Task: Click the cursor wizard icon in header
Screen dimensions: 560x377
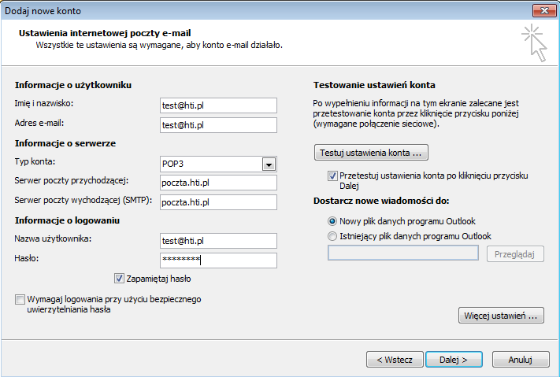Action: click(x=535, y=43)
